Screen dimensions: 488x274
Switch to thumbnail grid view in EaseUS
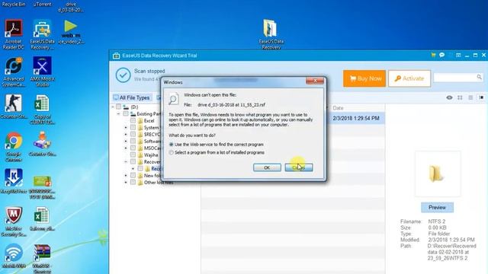460,97
